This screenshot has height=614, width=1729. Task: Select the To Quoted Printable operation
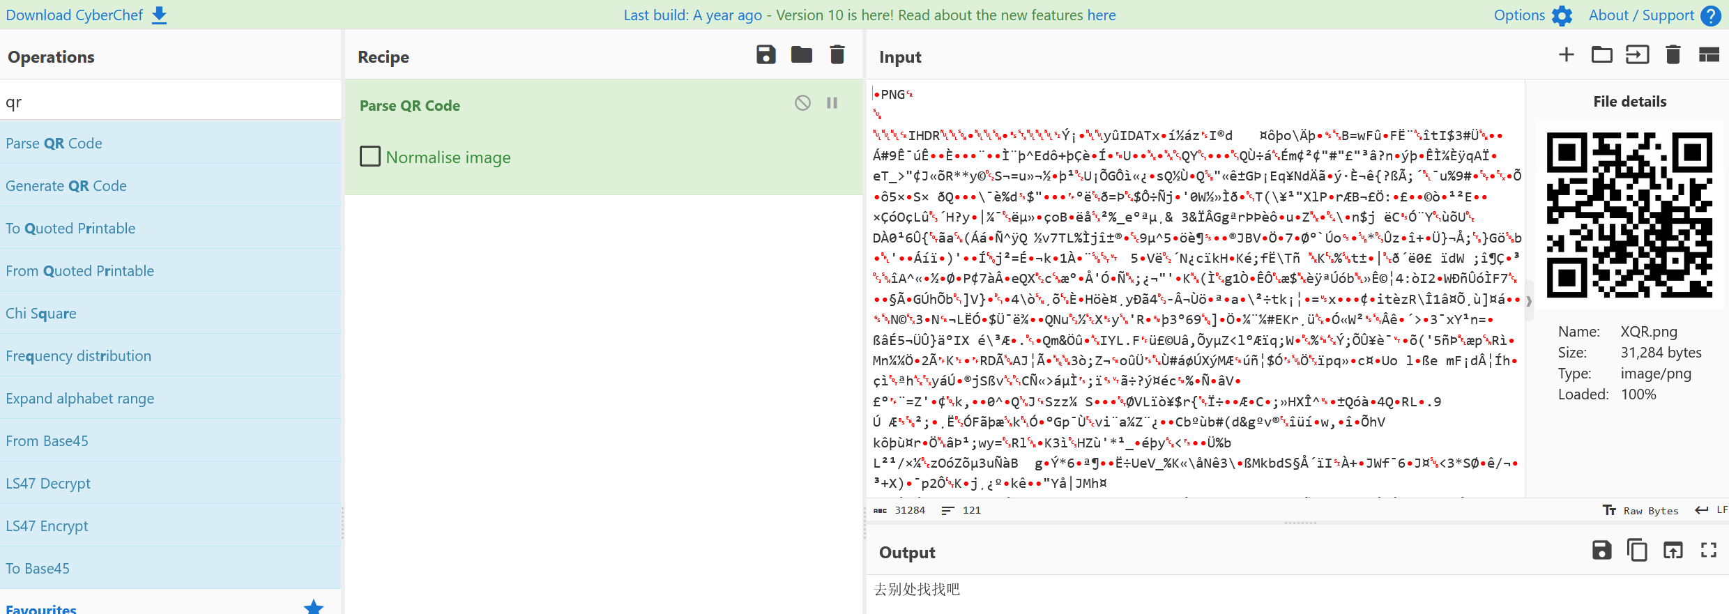[171, 228]
